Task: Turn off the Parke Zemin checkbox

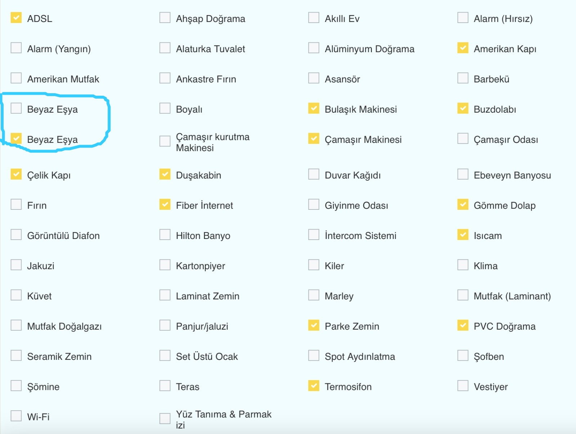Action: 314,325
